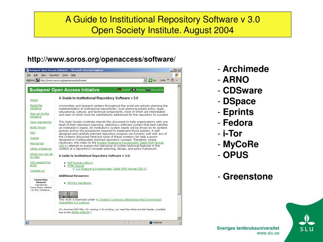Minimize the Internet Explorer window
Viewport: 323px width, 242px height.
172,70
